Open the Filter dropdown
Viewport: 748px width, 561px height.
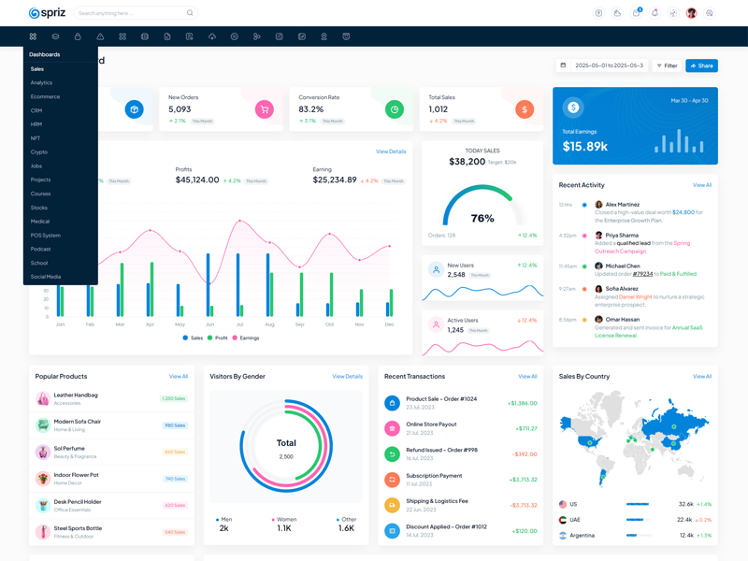click(666, 65)
